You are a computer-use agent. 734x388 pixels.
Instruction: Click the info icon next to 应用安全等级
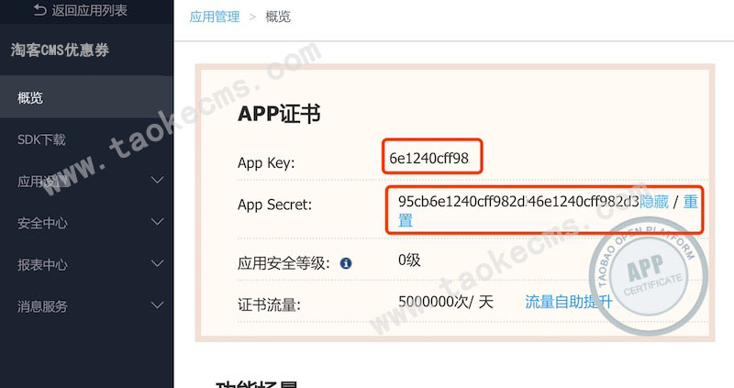346,263
